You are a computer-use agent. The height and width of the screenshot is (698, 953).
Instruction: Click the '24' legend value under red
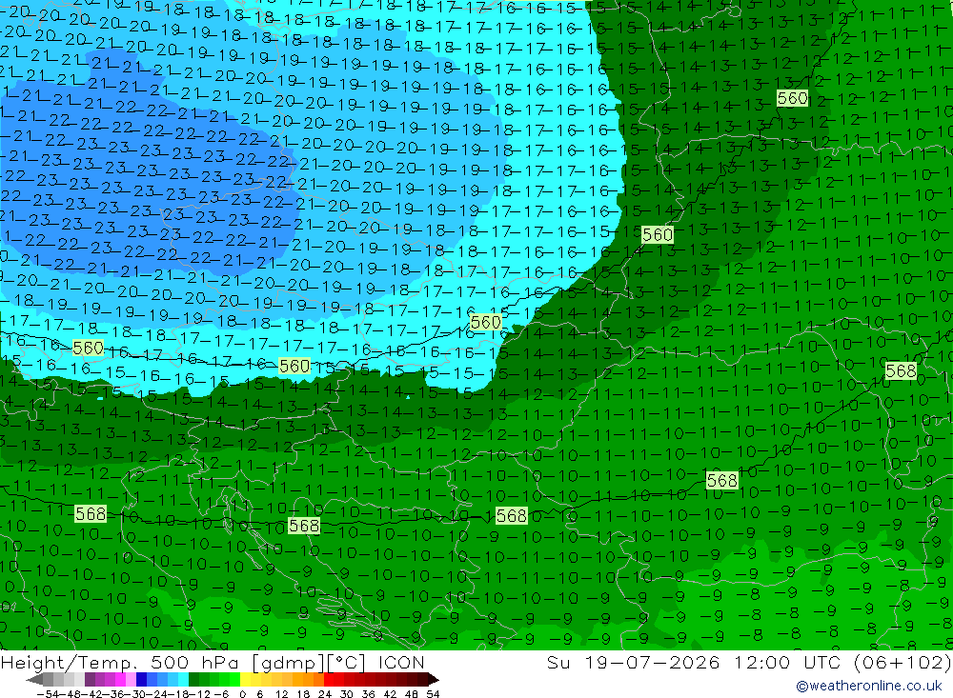(x=325, y=694)
